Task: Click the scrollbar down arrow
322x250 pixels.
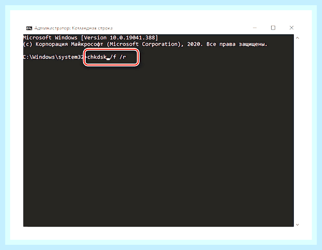Action: pyautogui.click(x=298, y=225)
